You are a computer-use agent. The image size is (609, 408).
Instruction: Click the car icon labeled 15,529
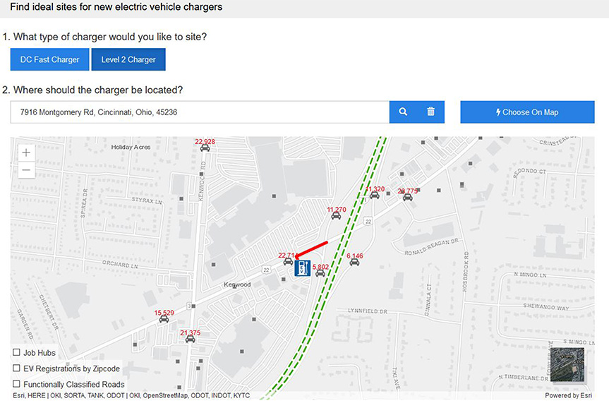coord(164,318)
